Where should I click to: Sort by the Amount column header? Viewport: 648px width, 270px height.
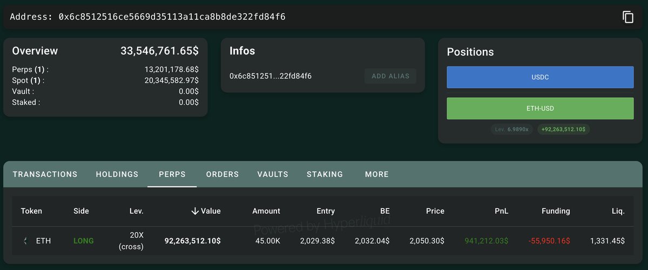click(x=266, y=211)
